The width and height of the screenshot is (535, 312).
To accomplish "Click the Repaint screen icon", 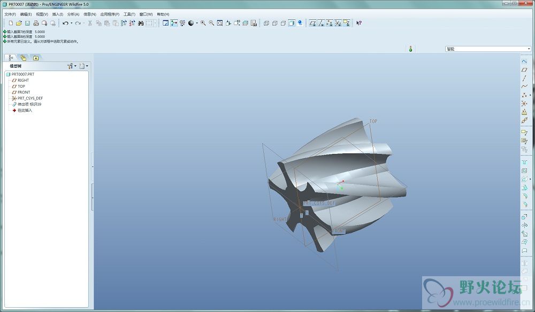I will (165, 23).
